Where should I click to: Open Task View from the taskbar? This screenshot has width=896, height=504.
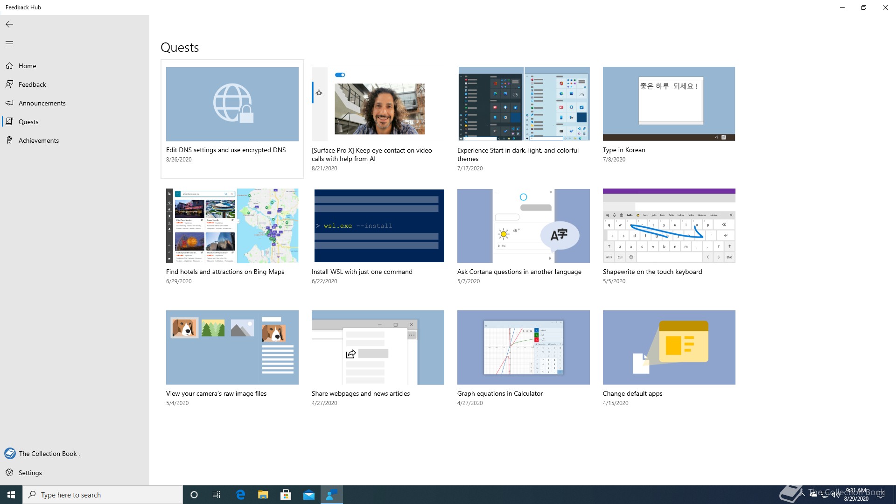[x=217, y=495]
